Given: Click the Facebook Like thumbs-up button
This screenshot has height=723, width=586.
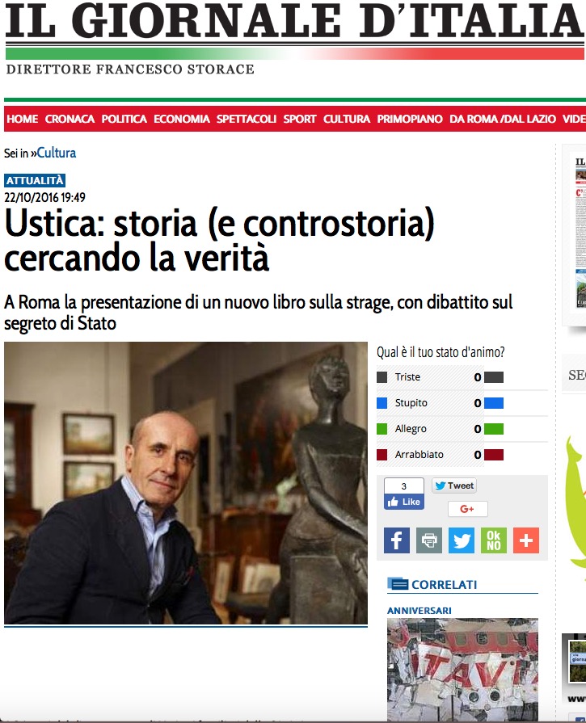Looking at the screenshot, I should click(x=404, y=502).
